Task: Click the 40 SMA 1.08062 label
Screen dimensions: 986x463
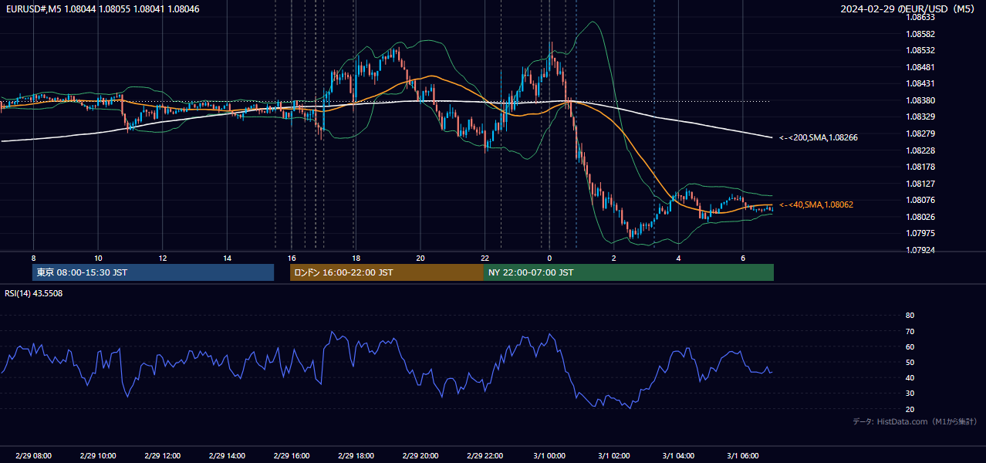Action: (x=816, y=204)
